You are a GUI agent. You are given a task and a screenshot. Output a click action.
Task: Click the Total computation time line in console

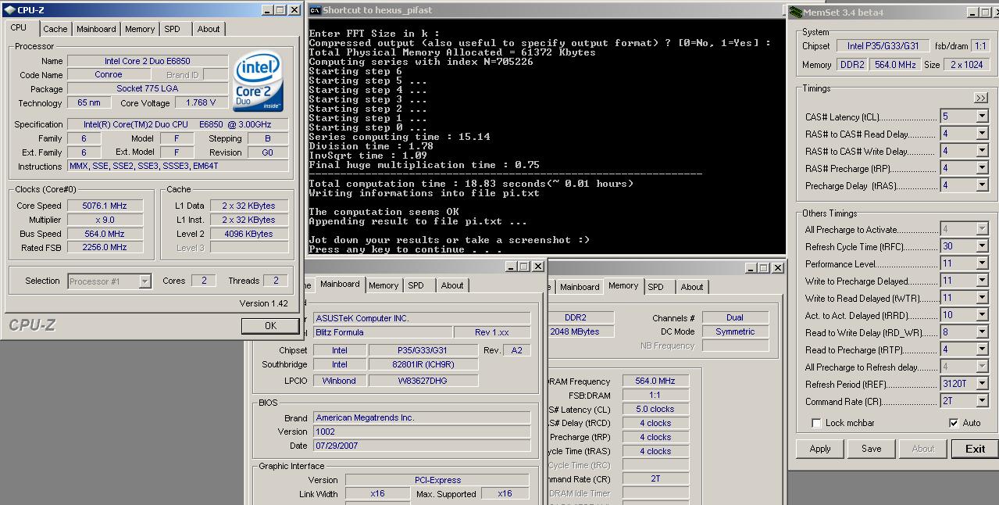click(471, 184)
